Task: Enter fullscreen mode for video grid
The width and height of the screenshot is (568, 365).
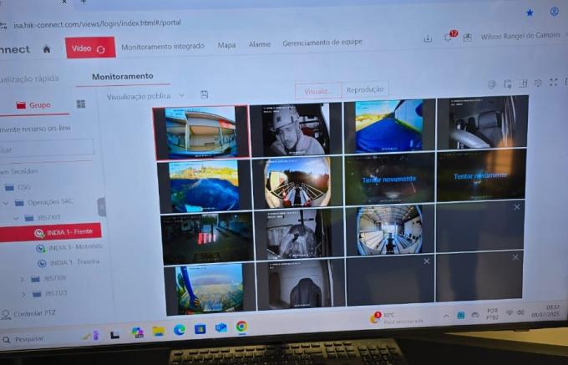Action: click(x=553, y=83)
